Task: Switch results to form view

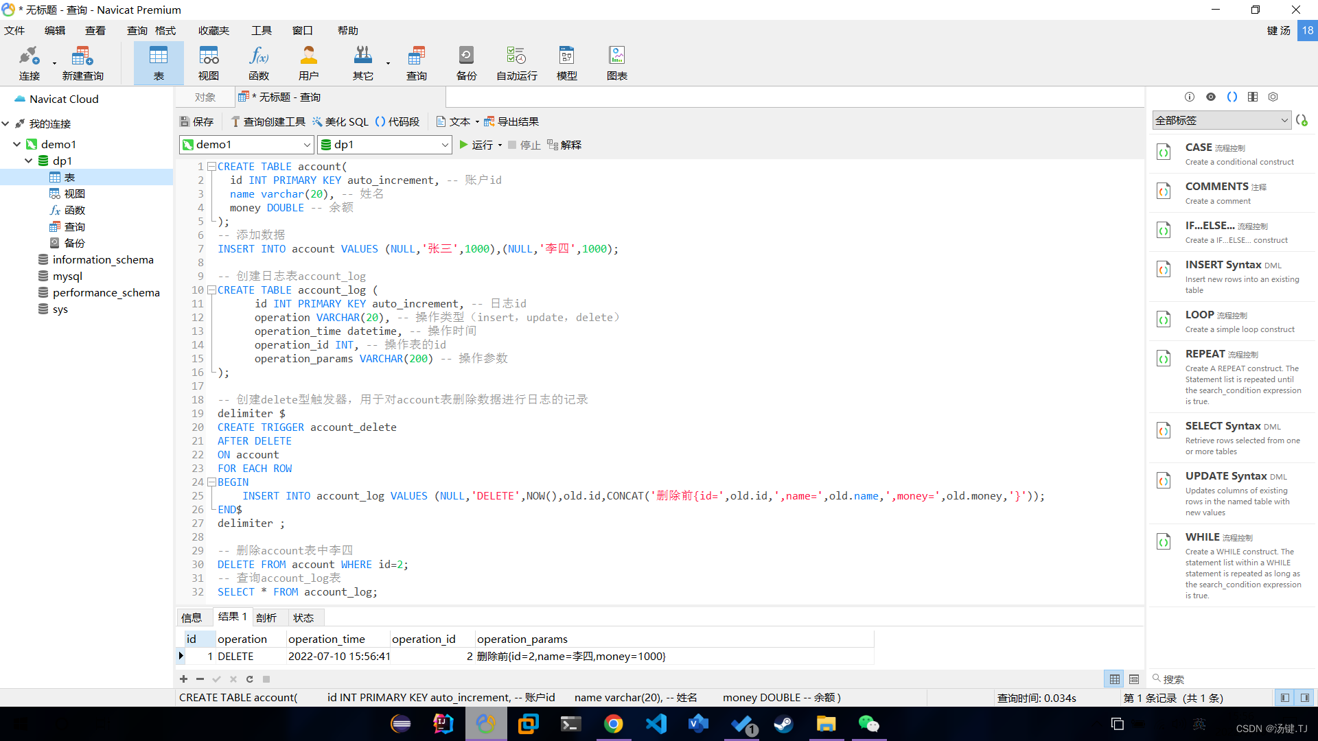Action: (1134, 679)
